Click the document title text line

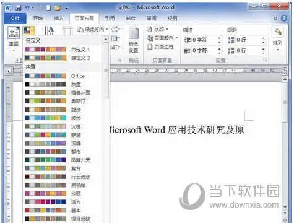177,130
